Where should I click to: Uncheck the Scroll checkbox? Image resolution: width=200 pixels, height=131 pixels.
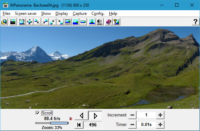[x=38, y=113]
